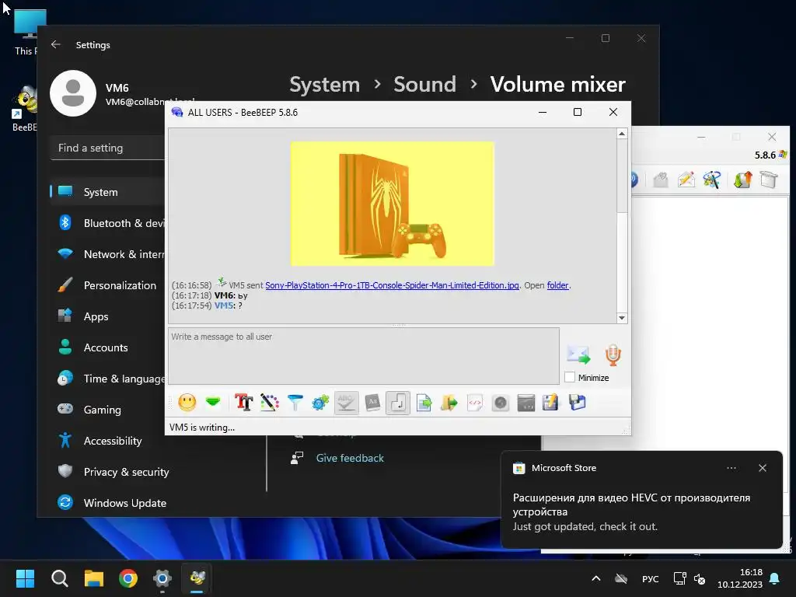Open Bluetooth & devices settings
Viewport: 796px width, 597px height.
click(x=107, y=223)
